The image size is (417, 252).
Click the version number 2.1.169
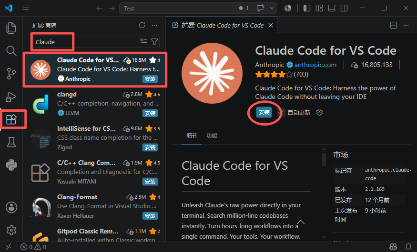pos(375,189)
